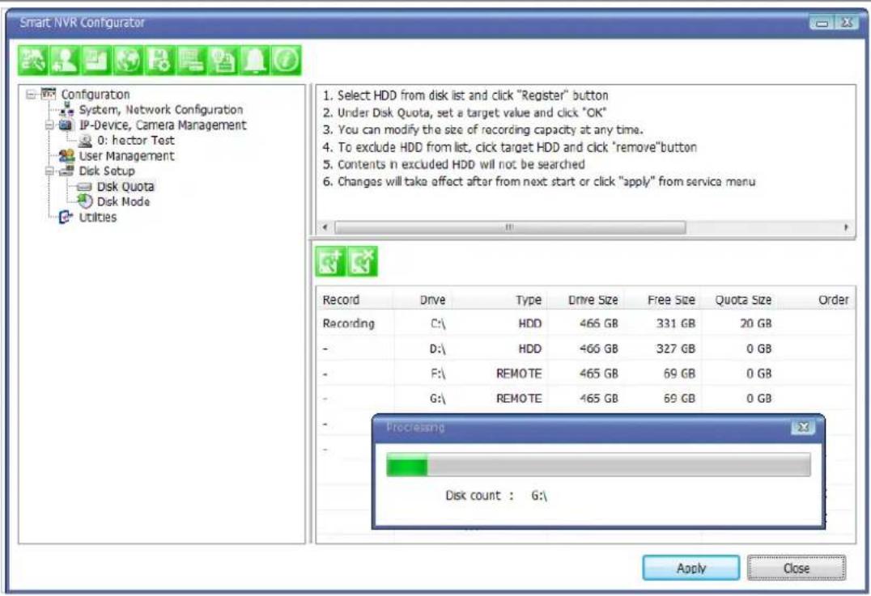This screenshot has width=871, height=596.
Task: Open User Management tree item
Action: point(126,156)
